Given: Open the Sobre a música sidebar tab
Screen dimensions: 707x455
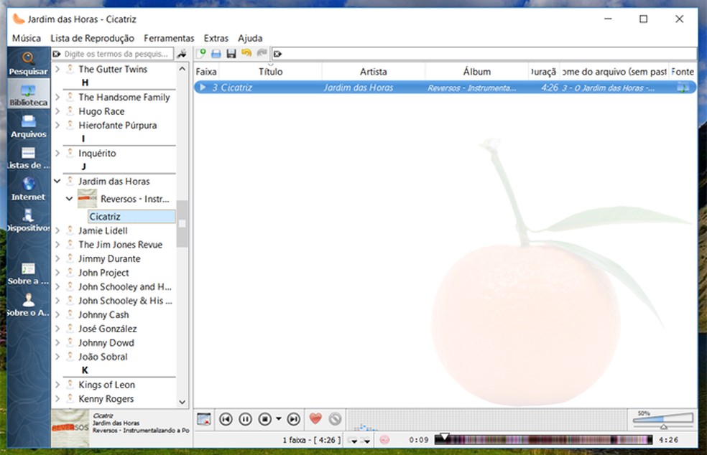Looking at the screenshot, I should 28,273.
